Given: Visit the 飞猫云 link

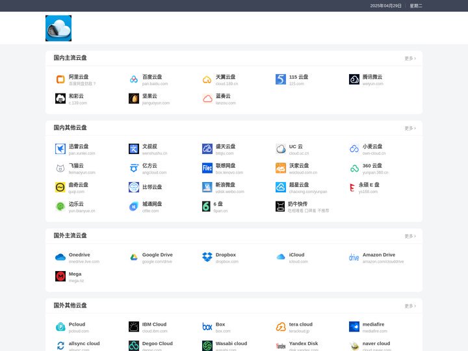Looking at the screenshot, I should pos(76,166).
